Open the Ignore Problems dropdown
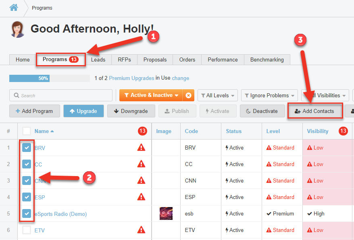Image resolution: width=354 pixels, height=240 pixels. click(x=269, y=95)
